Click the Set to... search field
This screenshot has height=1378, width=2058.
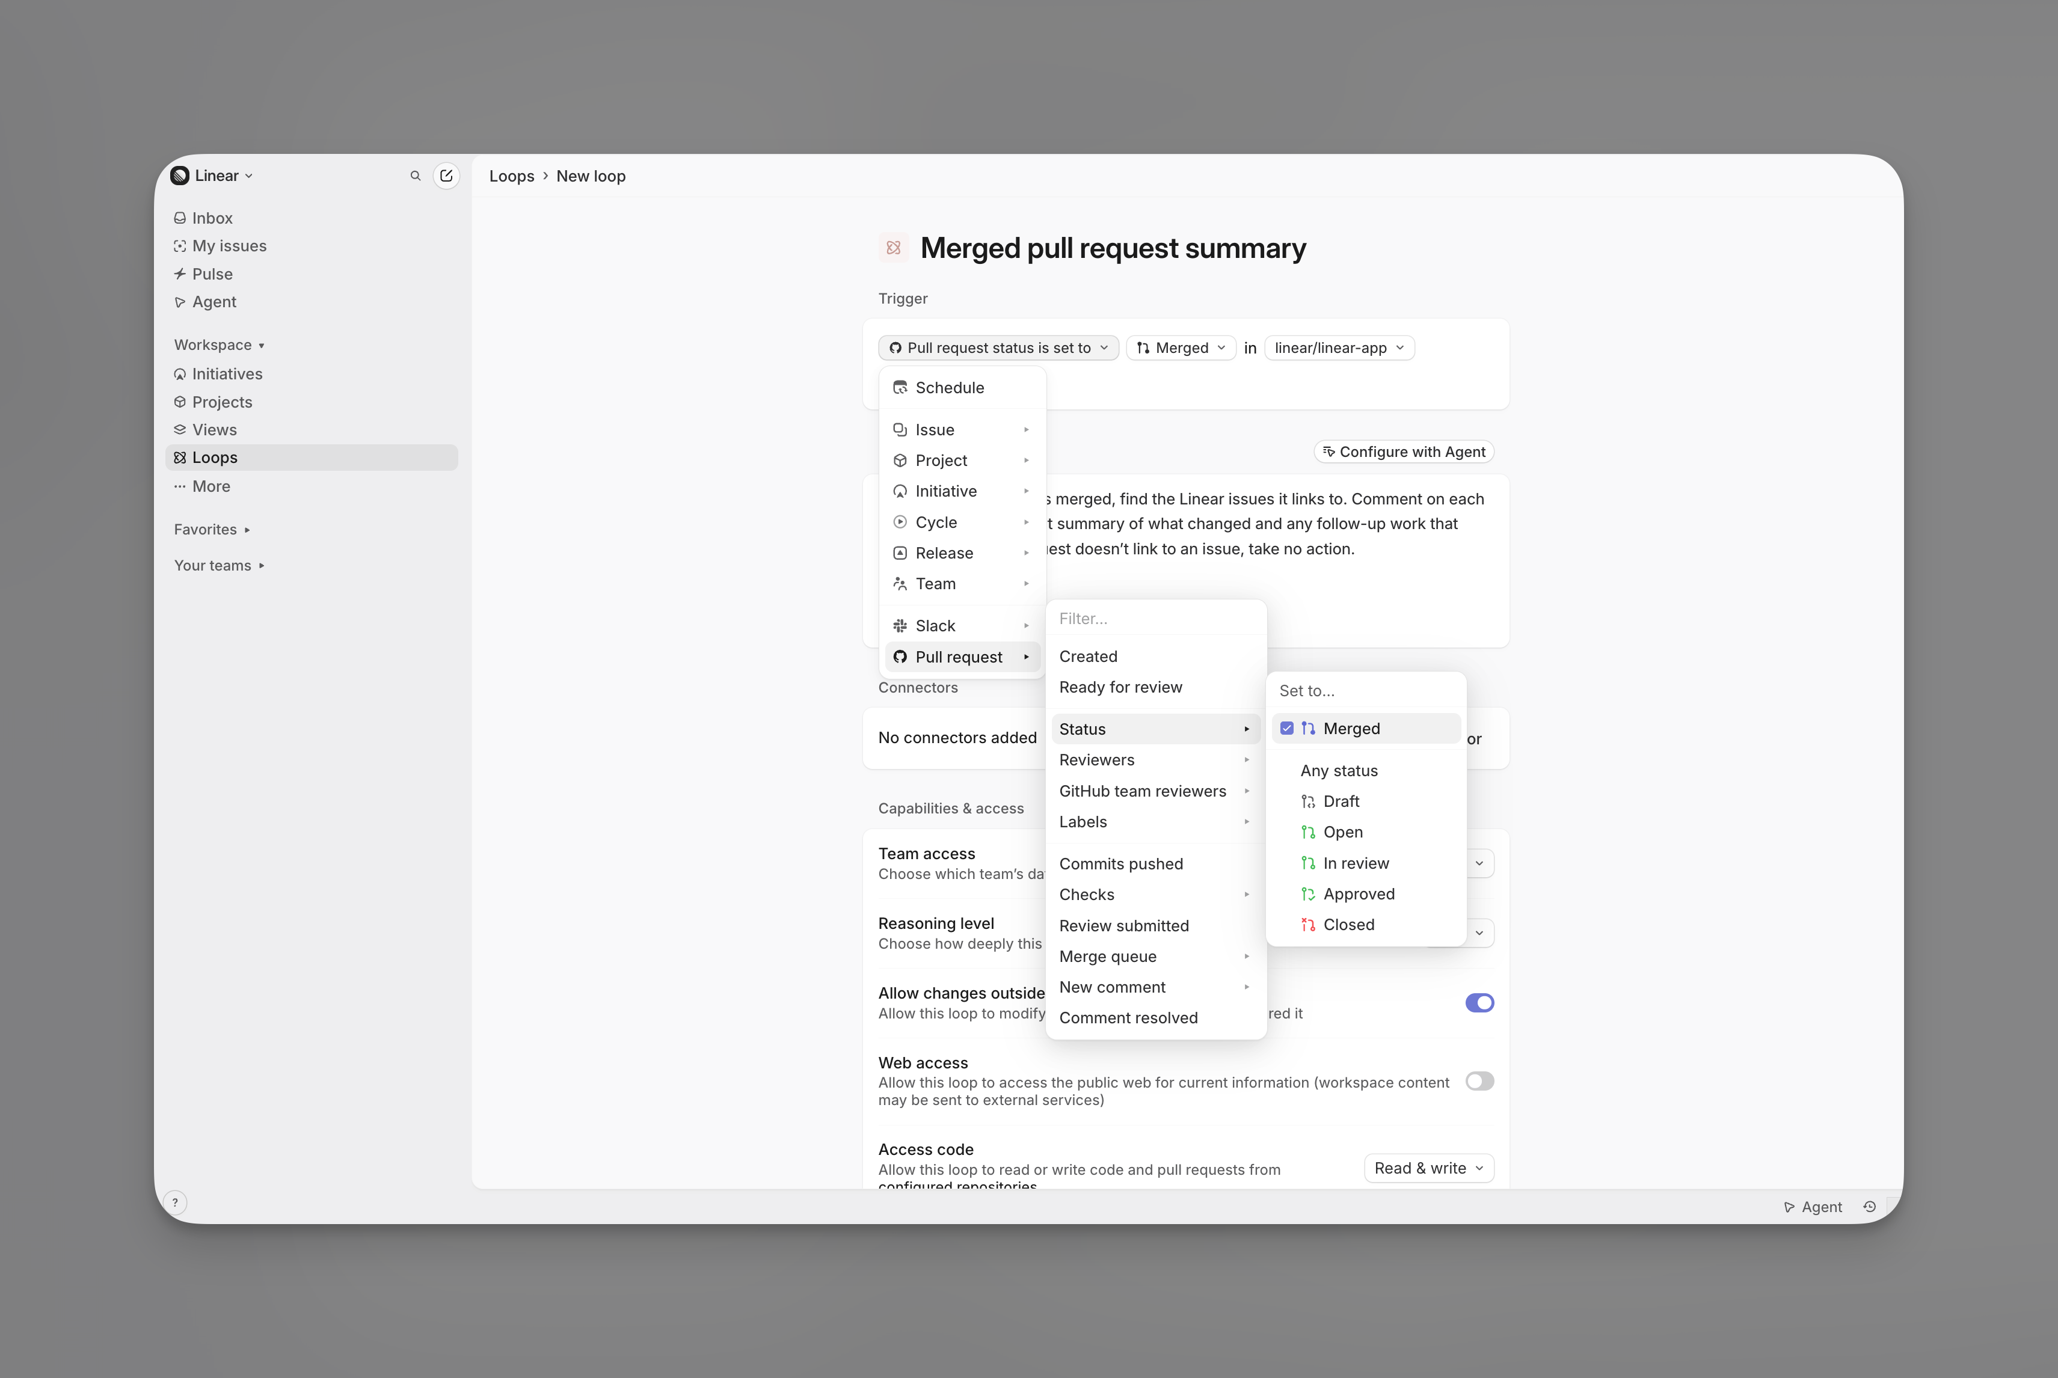point(1366,691)
